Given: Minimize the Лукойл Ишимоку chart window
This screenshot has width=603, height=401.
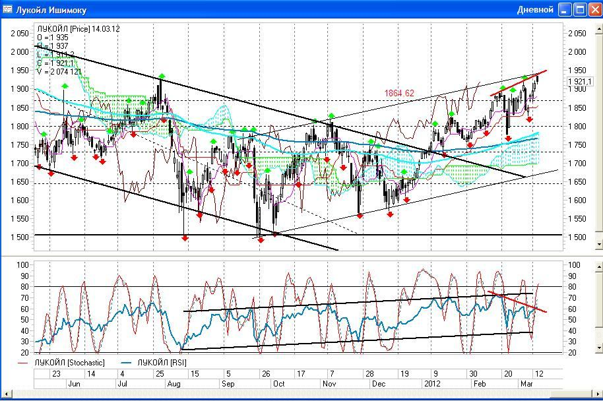Looking at the screenshot, I should (x=565, y=10).
